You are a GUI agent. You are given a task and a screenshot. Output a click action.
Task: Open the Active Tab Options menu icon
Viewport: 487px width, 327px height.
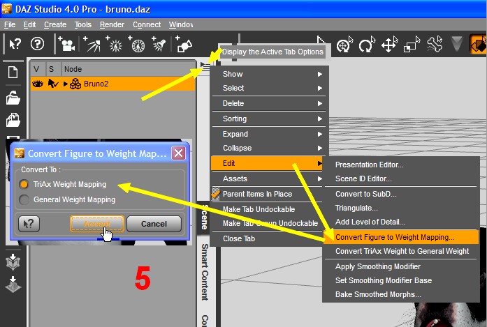point(205,66)
